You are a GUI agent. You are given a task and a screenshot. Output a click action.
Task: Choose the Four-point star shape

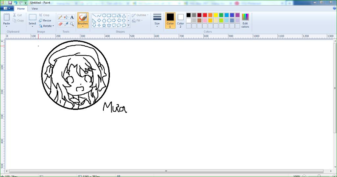[x=99, y=25]
